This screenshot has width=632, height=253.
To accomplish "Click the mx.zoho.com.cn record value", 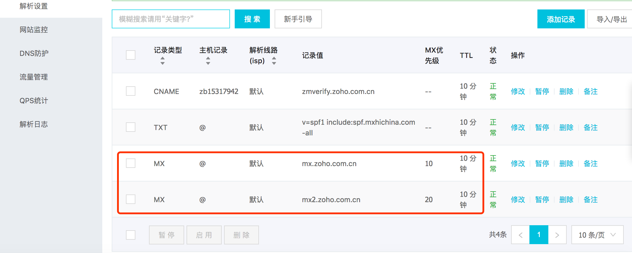I will pos(329,164).
